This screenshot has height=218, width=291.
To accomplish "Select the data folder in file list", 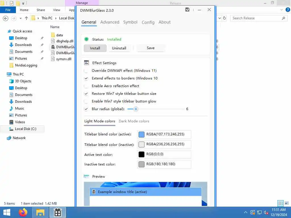I will pos(59,35).
